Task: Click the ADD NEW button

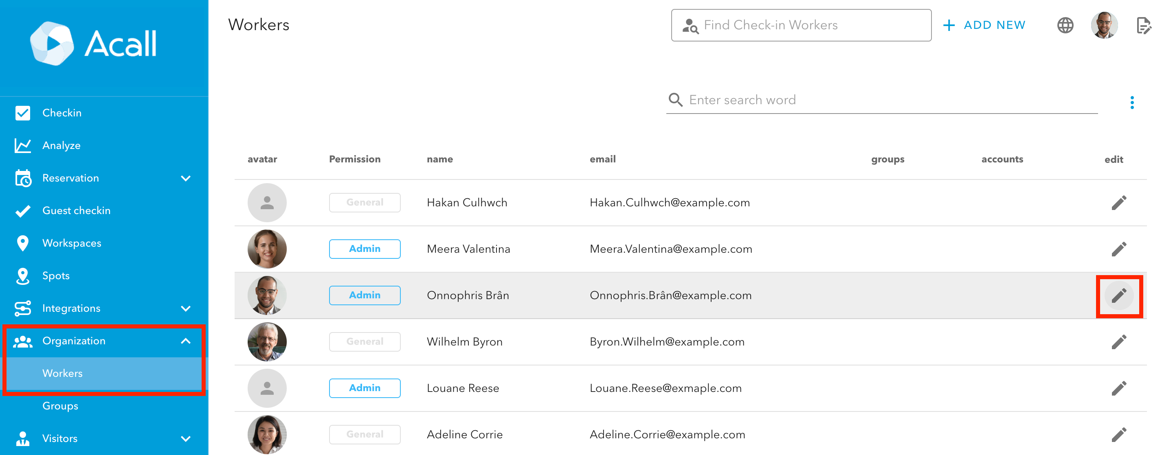Action: tap(984, 25)
